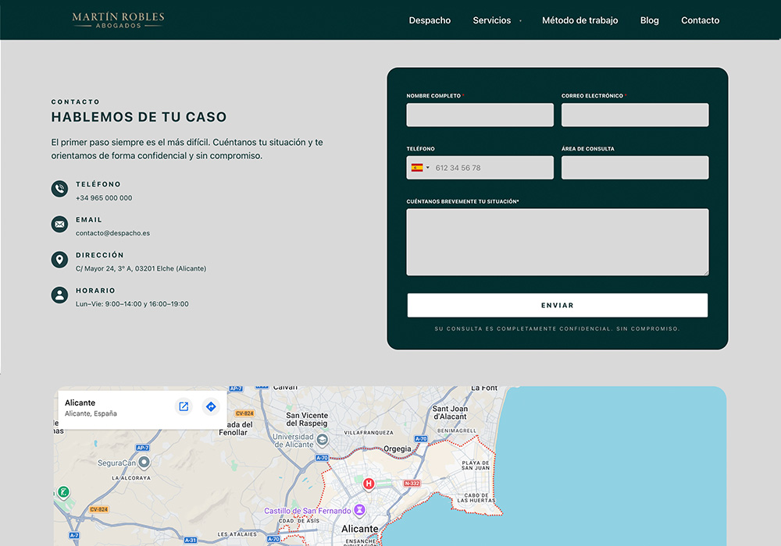Screen dimensions: 781x546
Task: Click the SeguraCan map marker
Action: click(144, 463)
